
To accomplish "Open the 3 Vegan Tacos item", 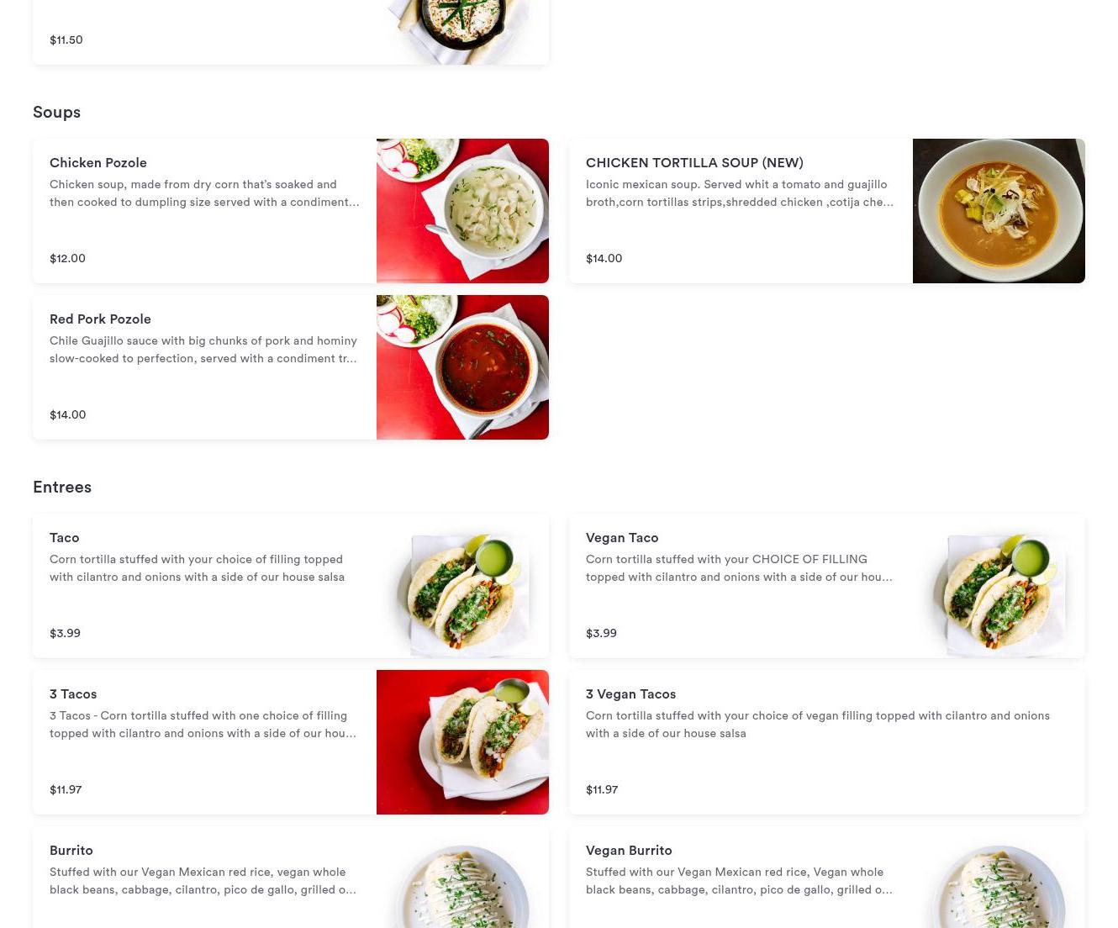I will [x=827, y=742].
